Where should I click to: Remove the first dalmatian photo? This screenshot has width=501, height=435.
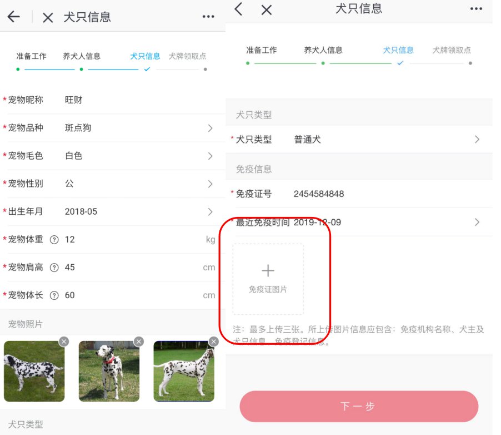tap(64, 342)
